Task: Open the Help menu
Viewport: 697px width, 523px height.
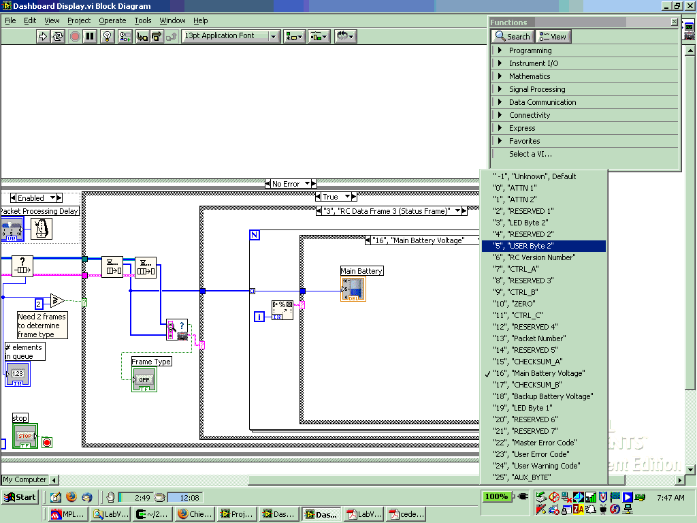Action: pyautogui.click(x=201, y=20)
